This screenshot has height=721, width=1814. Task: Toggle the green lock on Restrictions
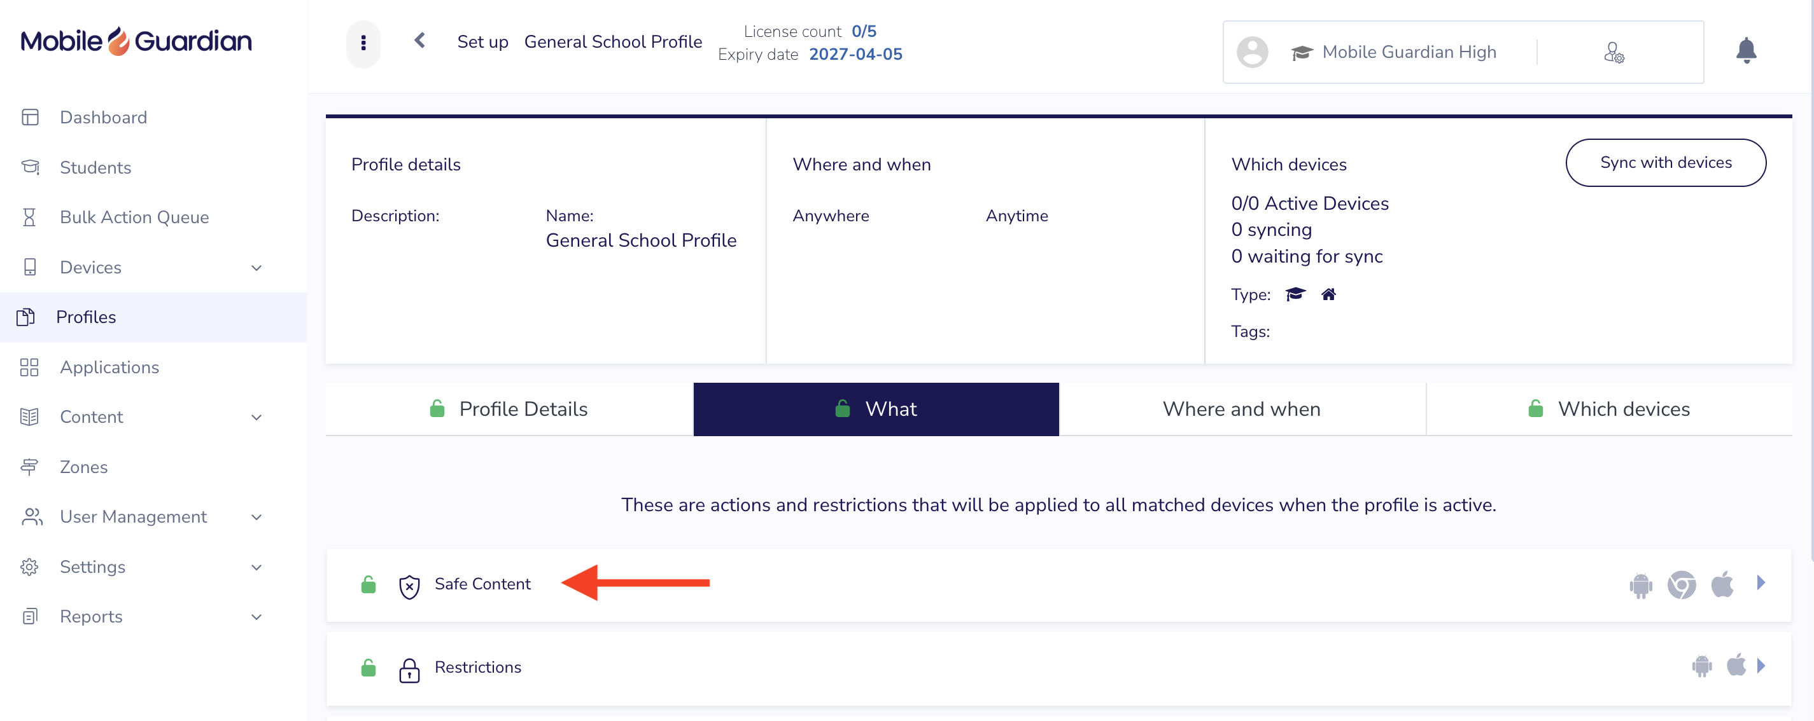pos(369,667)
